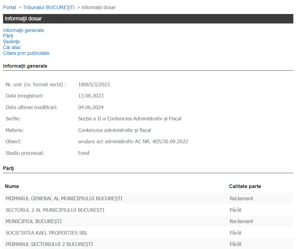Jump to Căi atac anchor link
Image resolution: width=297 pixels, height=249 pixels.
click(12, 47)
